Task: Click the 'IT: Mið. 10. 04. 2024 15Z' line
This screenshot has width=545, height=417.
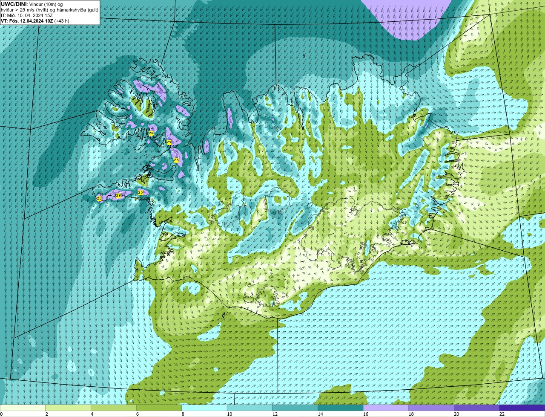Action: (27, 15)
